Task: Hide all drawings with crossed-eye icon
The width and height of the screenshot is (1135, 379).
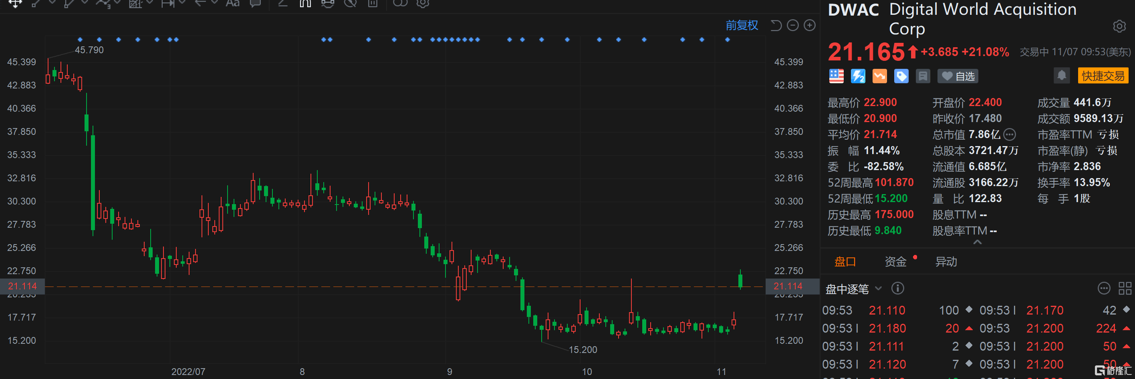Action: click(350, 3)
